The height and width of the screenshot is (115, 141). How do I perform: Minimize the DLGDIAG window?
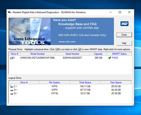[x=110, y=12]
